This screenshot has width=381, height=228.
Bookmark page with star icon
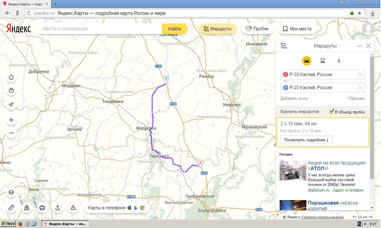pos(359,13)
